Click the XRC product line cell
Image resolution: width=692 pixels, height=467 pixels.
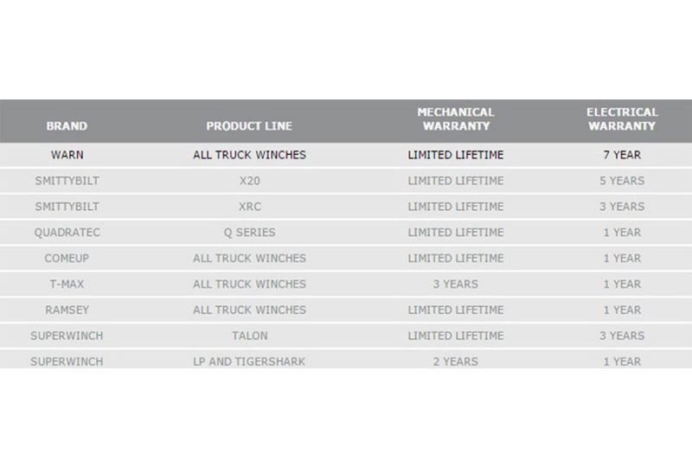coord(249,207)
